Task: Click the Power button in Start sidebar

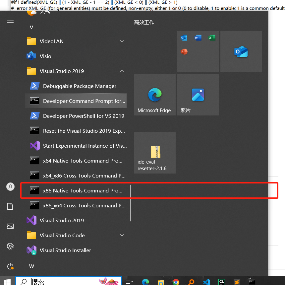Action: pos(10,266)
